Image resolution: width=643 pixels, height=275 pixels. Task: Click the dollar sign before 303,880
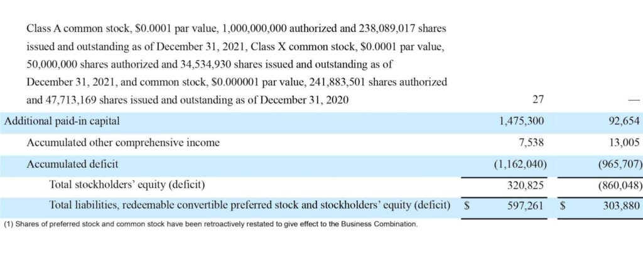click(x=563, y=206)
